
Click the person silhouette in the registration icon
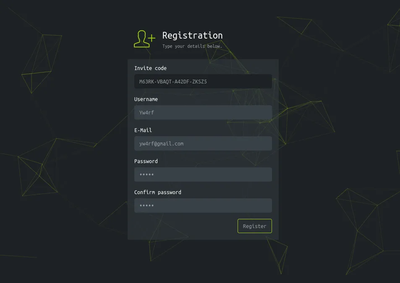(x=141, y=39)
